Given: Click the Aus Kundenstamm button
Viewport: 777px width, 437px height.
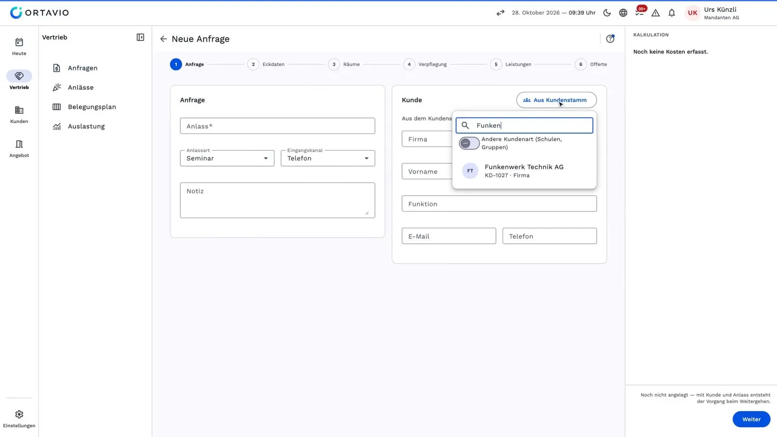Looking at the screenshot, I should pyautogui.click(x=557, y=100).
